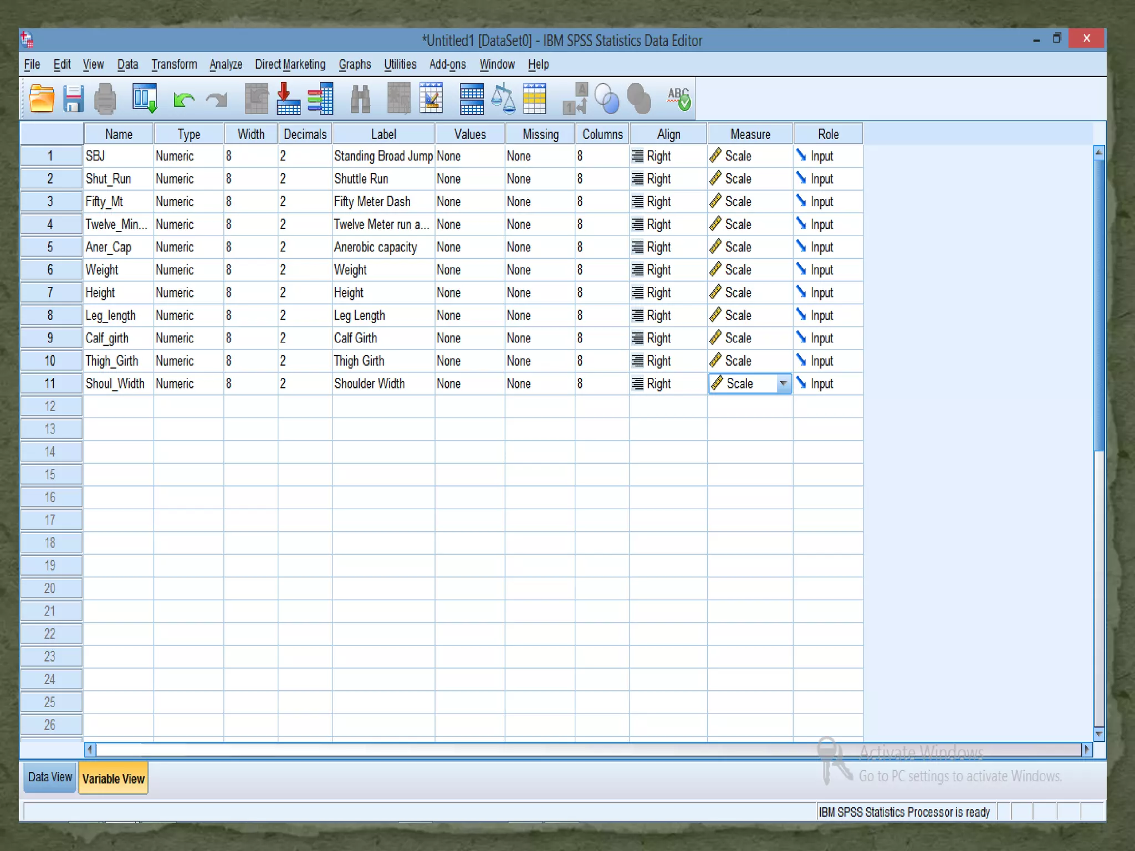Select the Variable View tab
Image resolution: width=1135 pixels, height=851 pixels.
pos(114,778)
